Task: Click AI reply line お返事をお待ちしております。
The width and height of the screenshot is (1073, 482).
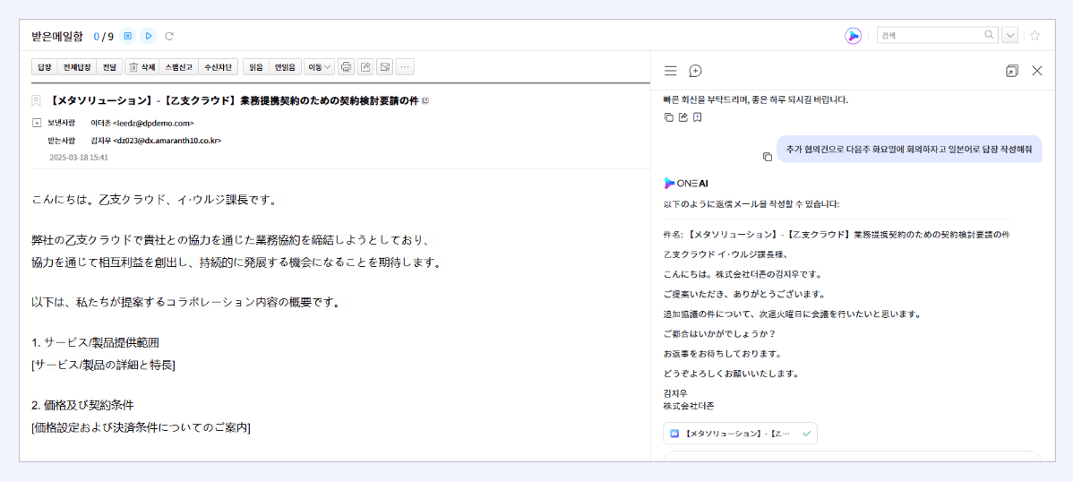Action: (722, 354)
